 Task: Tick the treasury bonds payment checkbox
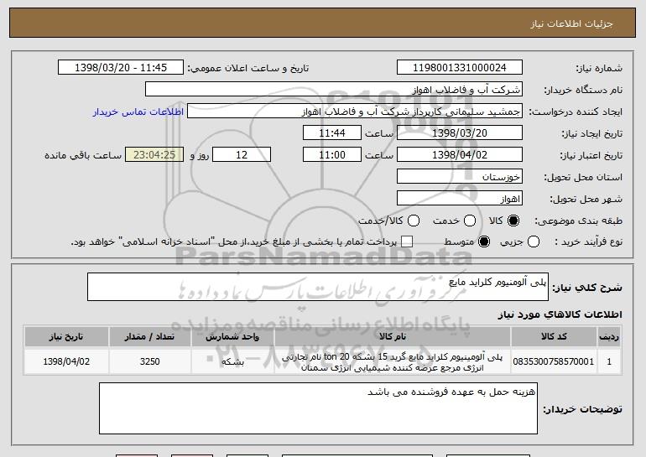pos(408,242)
